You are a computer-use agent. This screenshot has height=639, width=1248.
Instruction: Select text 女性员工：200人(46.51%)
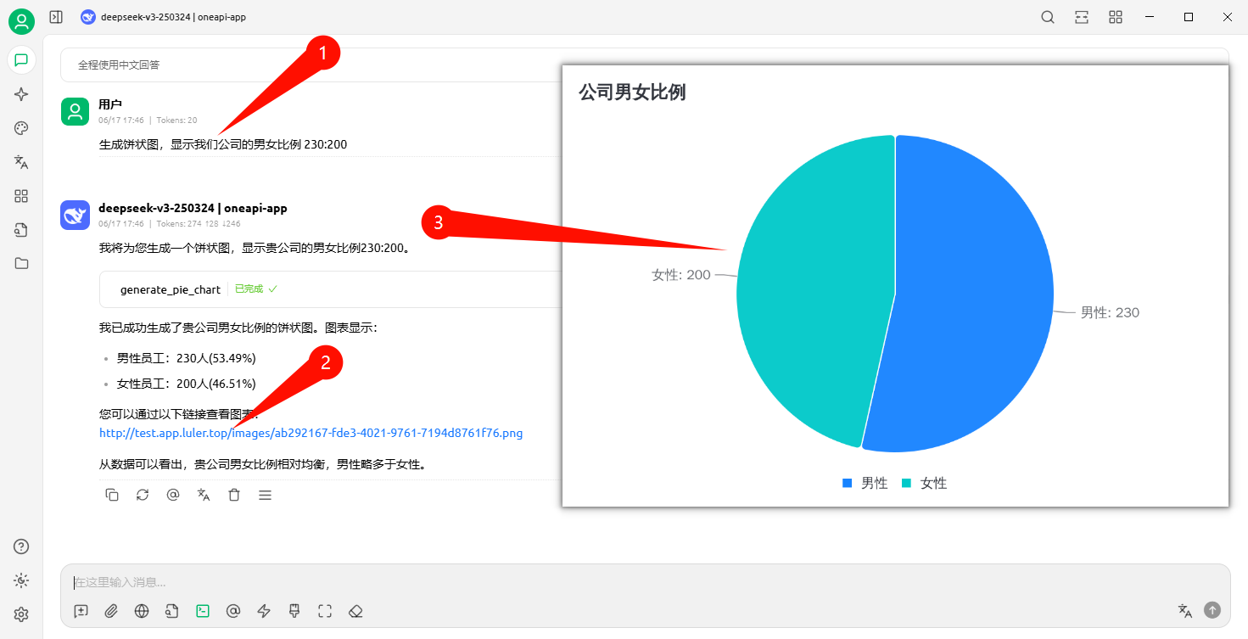pyautogui.click(x=186, y=384)
